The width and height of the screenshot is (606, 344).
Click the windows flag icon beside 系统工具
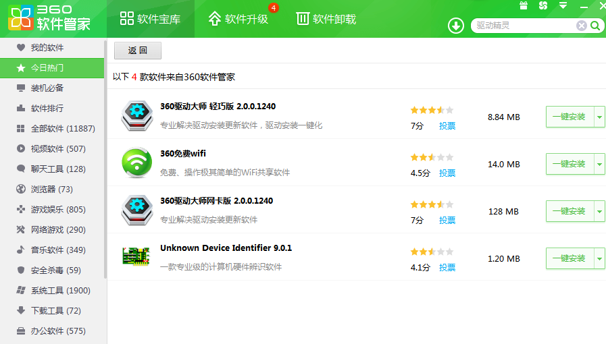[x=21, y=290]
